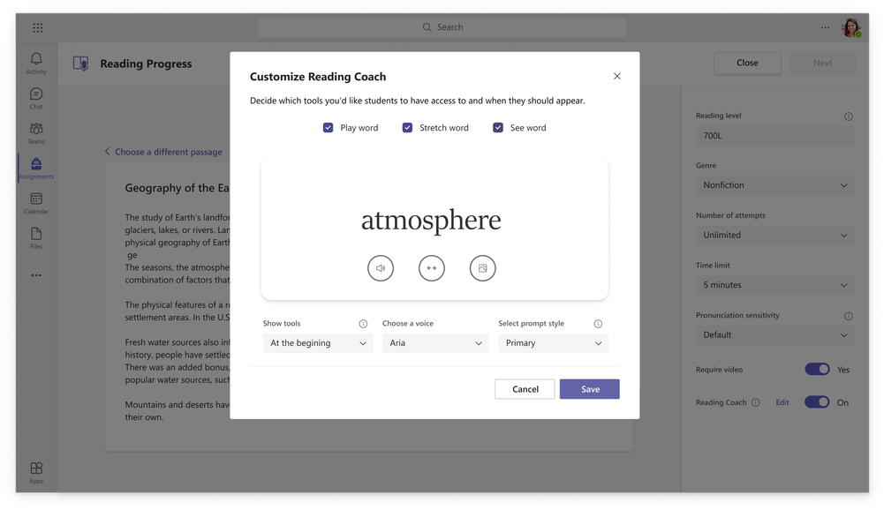884x510 pixels.
Task: Close the Customize Reading Coach dialog
Action: pyautogui.click(x=616, y=76)
